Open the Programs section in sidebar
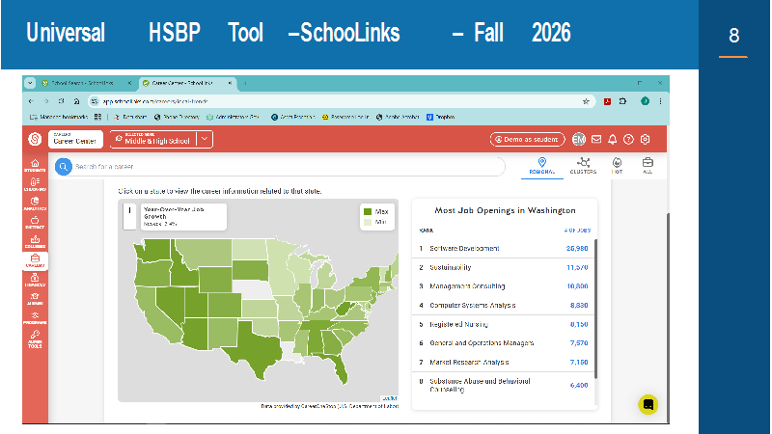 coord(35,318)
